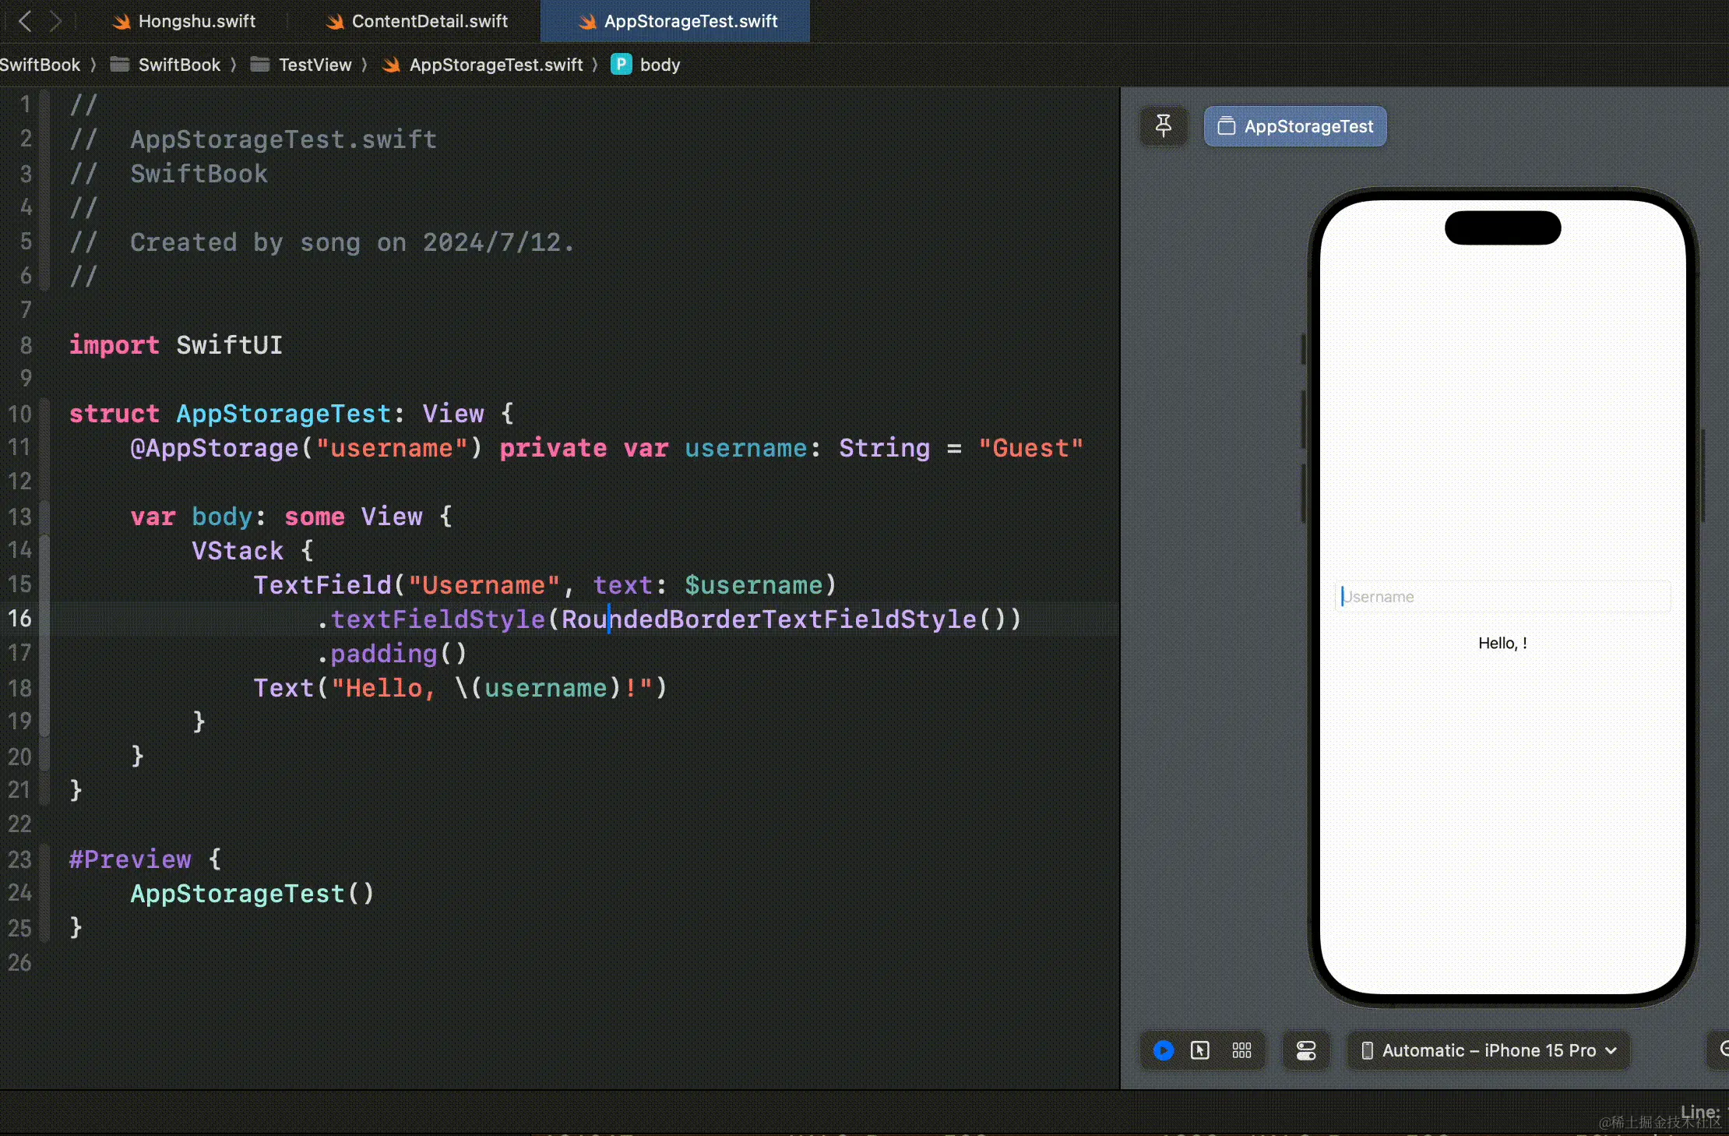The width and height of the screenshot is (1729, 1136).
Task: Open the preview Variants grid
Action: (1242, 1050)
